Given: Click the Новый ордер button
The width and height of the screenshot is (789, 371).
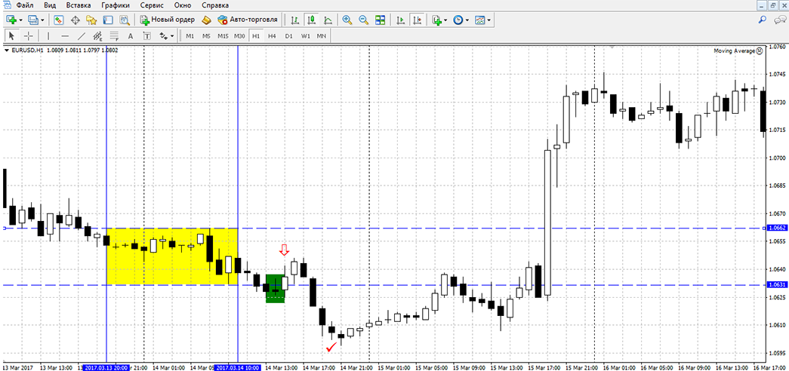Looking at the screenshot, I should pyautogui.click(x=168, y=20).
